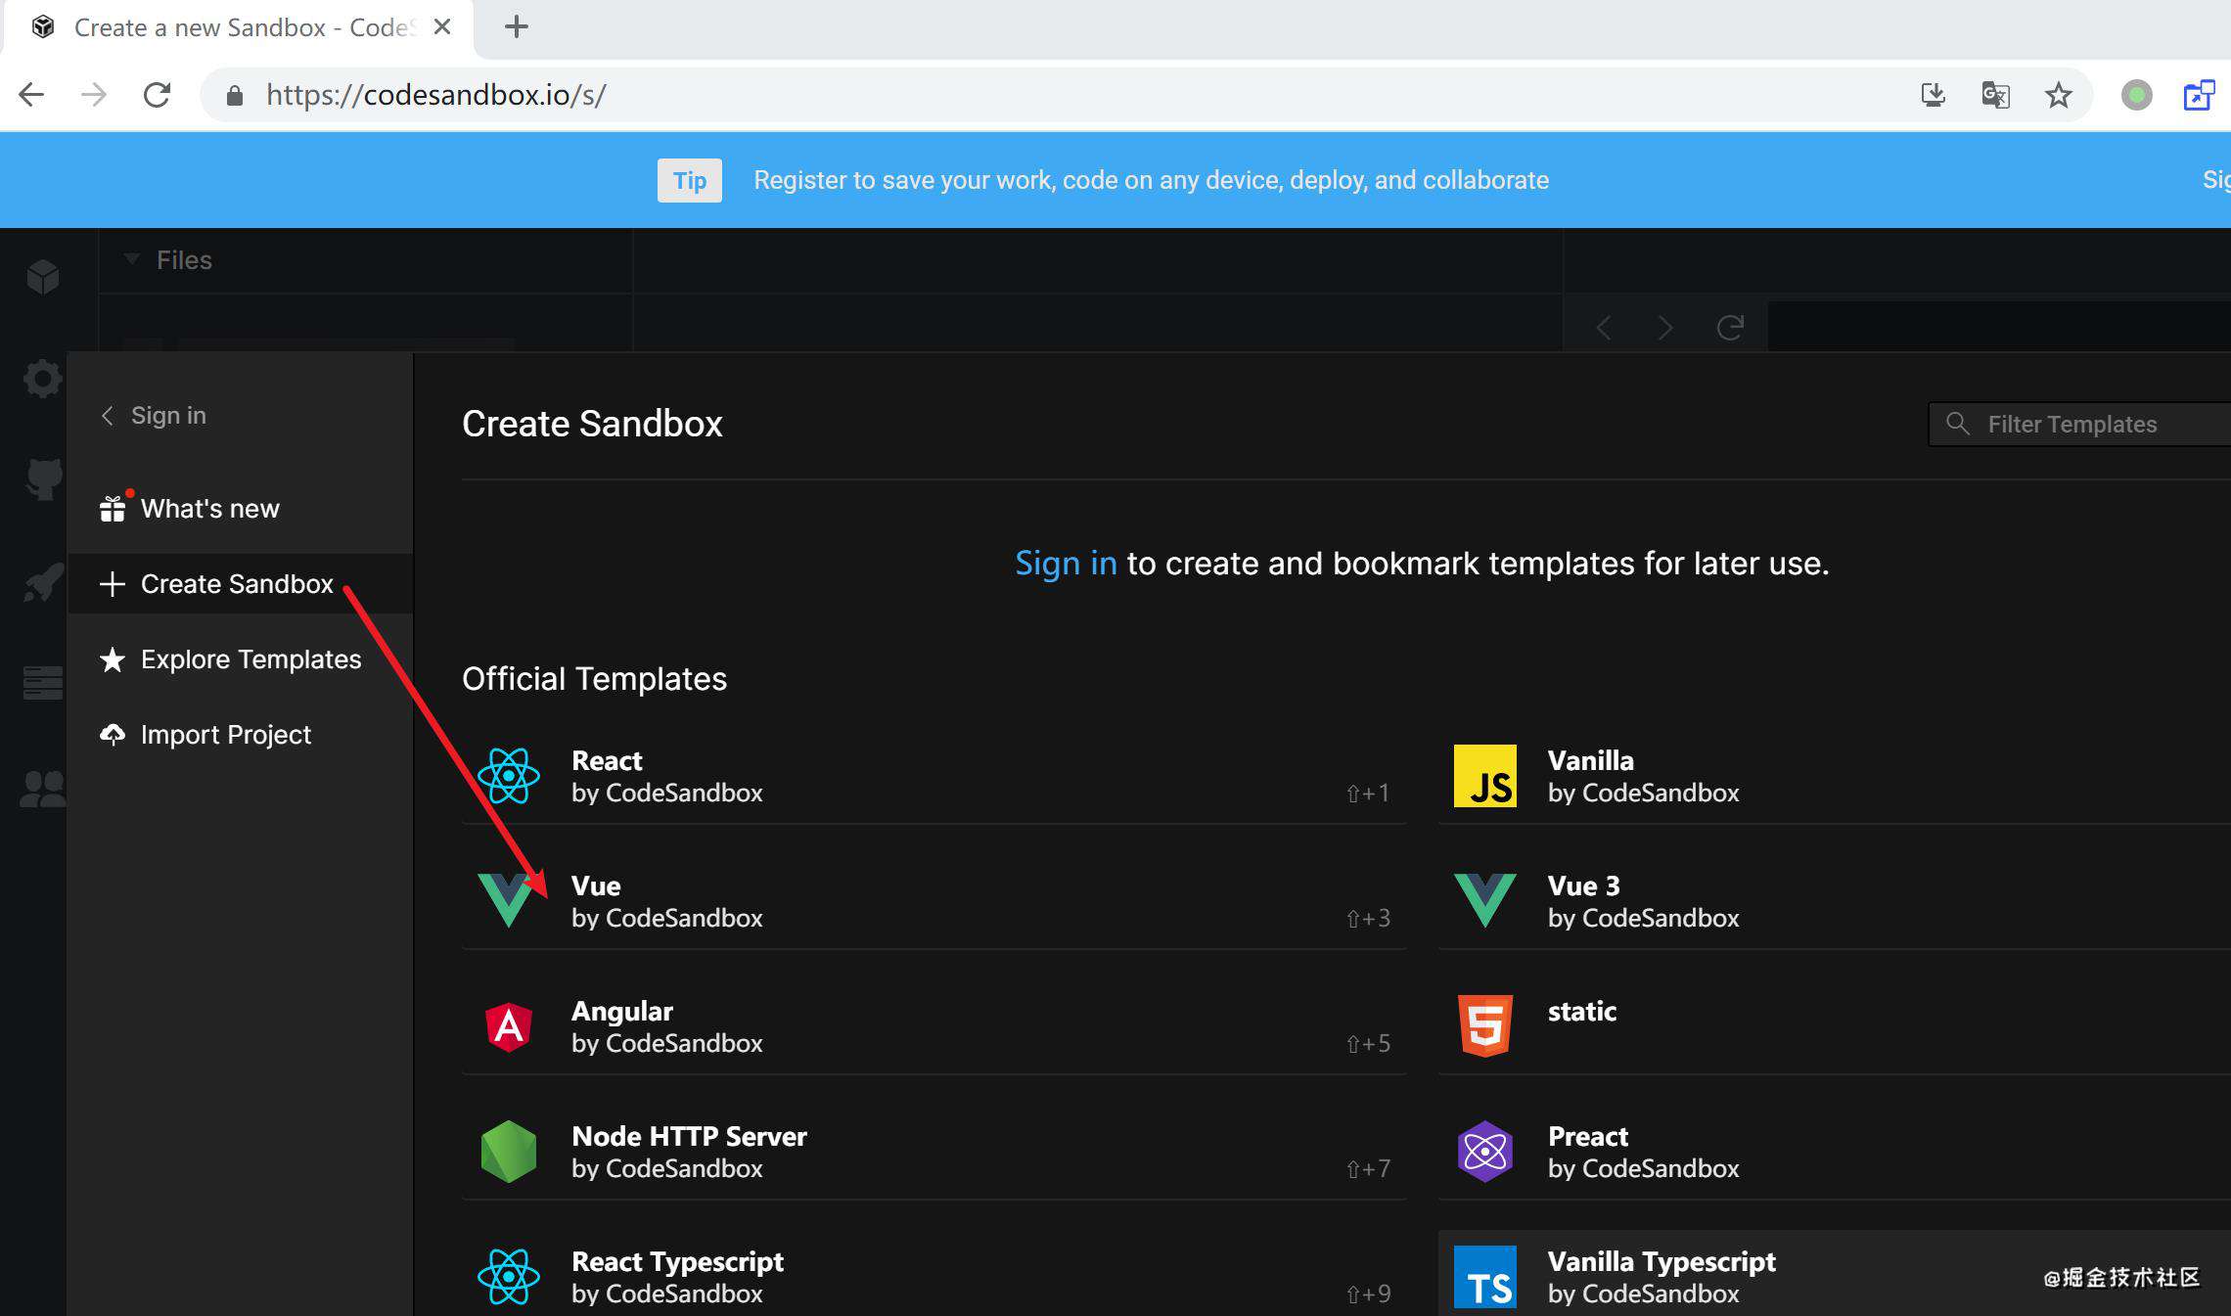Open a new browser tab with plus
The width and height of the screenshot is (2231, 1316).
click(517, 26)
